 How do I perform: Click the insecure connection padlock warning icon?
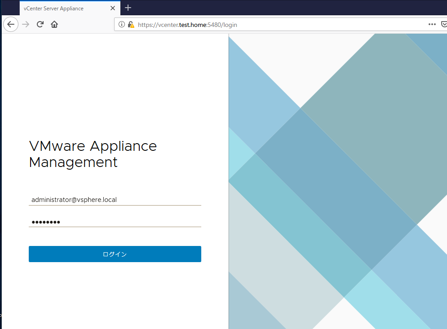131,25
